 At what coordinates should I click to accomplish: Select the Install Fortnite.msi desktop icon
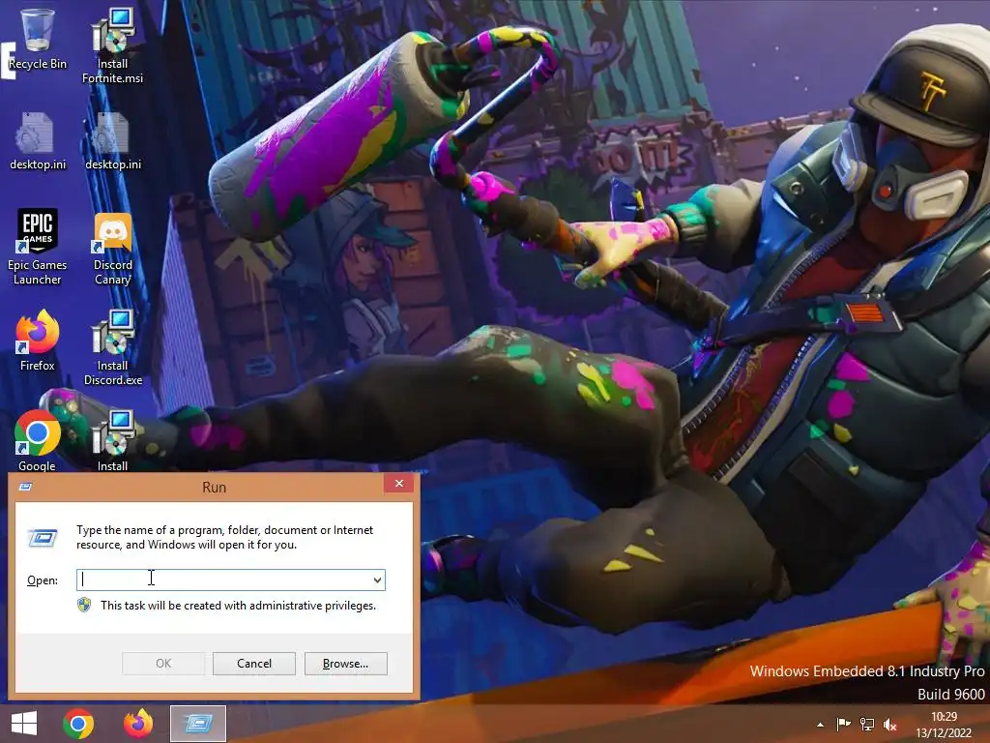point(112,45)
